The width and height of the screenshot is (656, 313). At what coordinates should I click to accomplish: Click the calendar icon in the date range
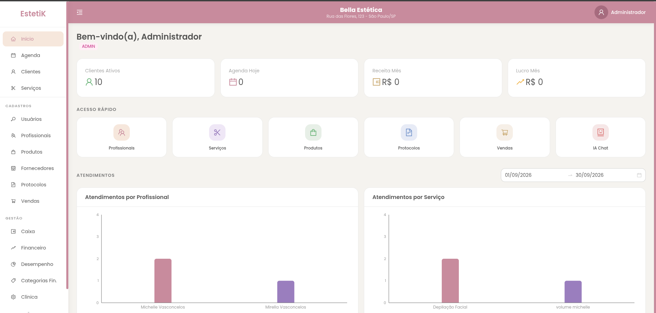click(639, 175)
